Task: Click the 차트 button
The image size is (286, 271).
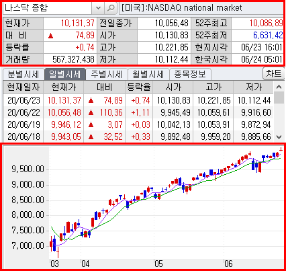Action: tap(273, 73)
